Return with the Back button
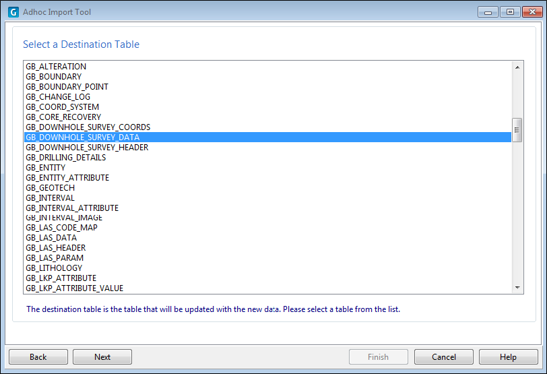The height and width of the screenshot is (374, 547). [x=38, y=357]
